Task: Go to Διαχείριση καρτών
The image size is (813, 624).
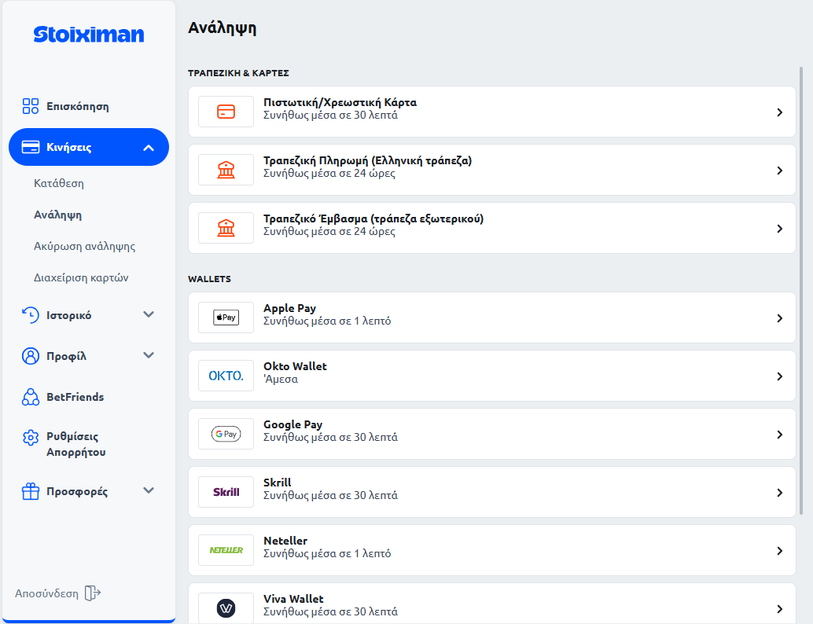Action: [x=81, y=277]
